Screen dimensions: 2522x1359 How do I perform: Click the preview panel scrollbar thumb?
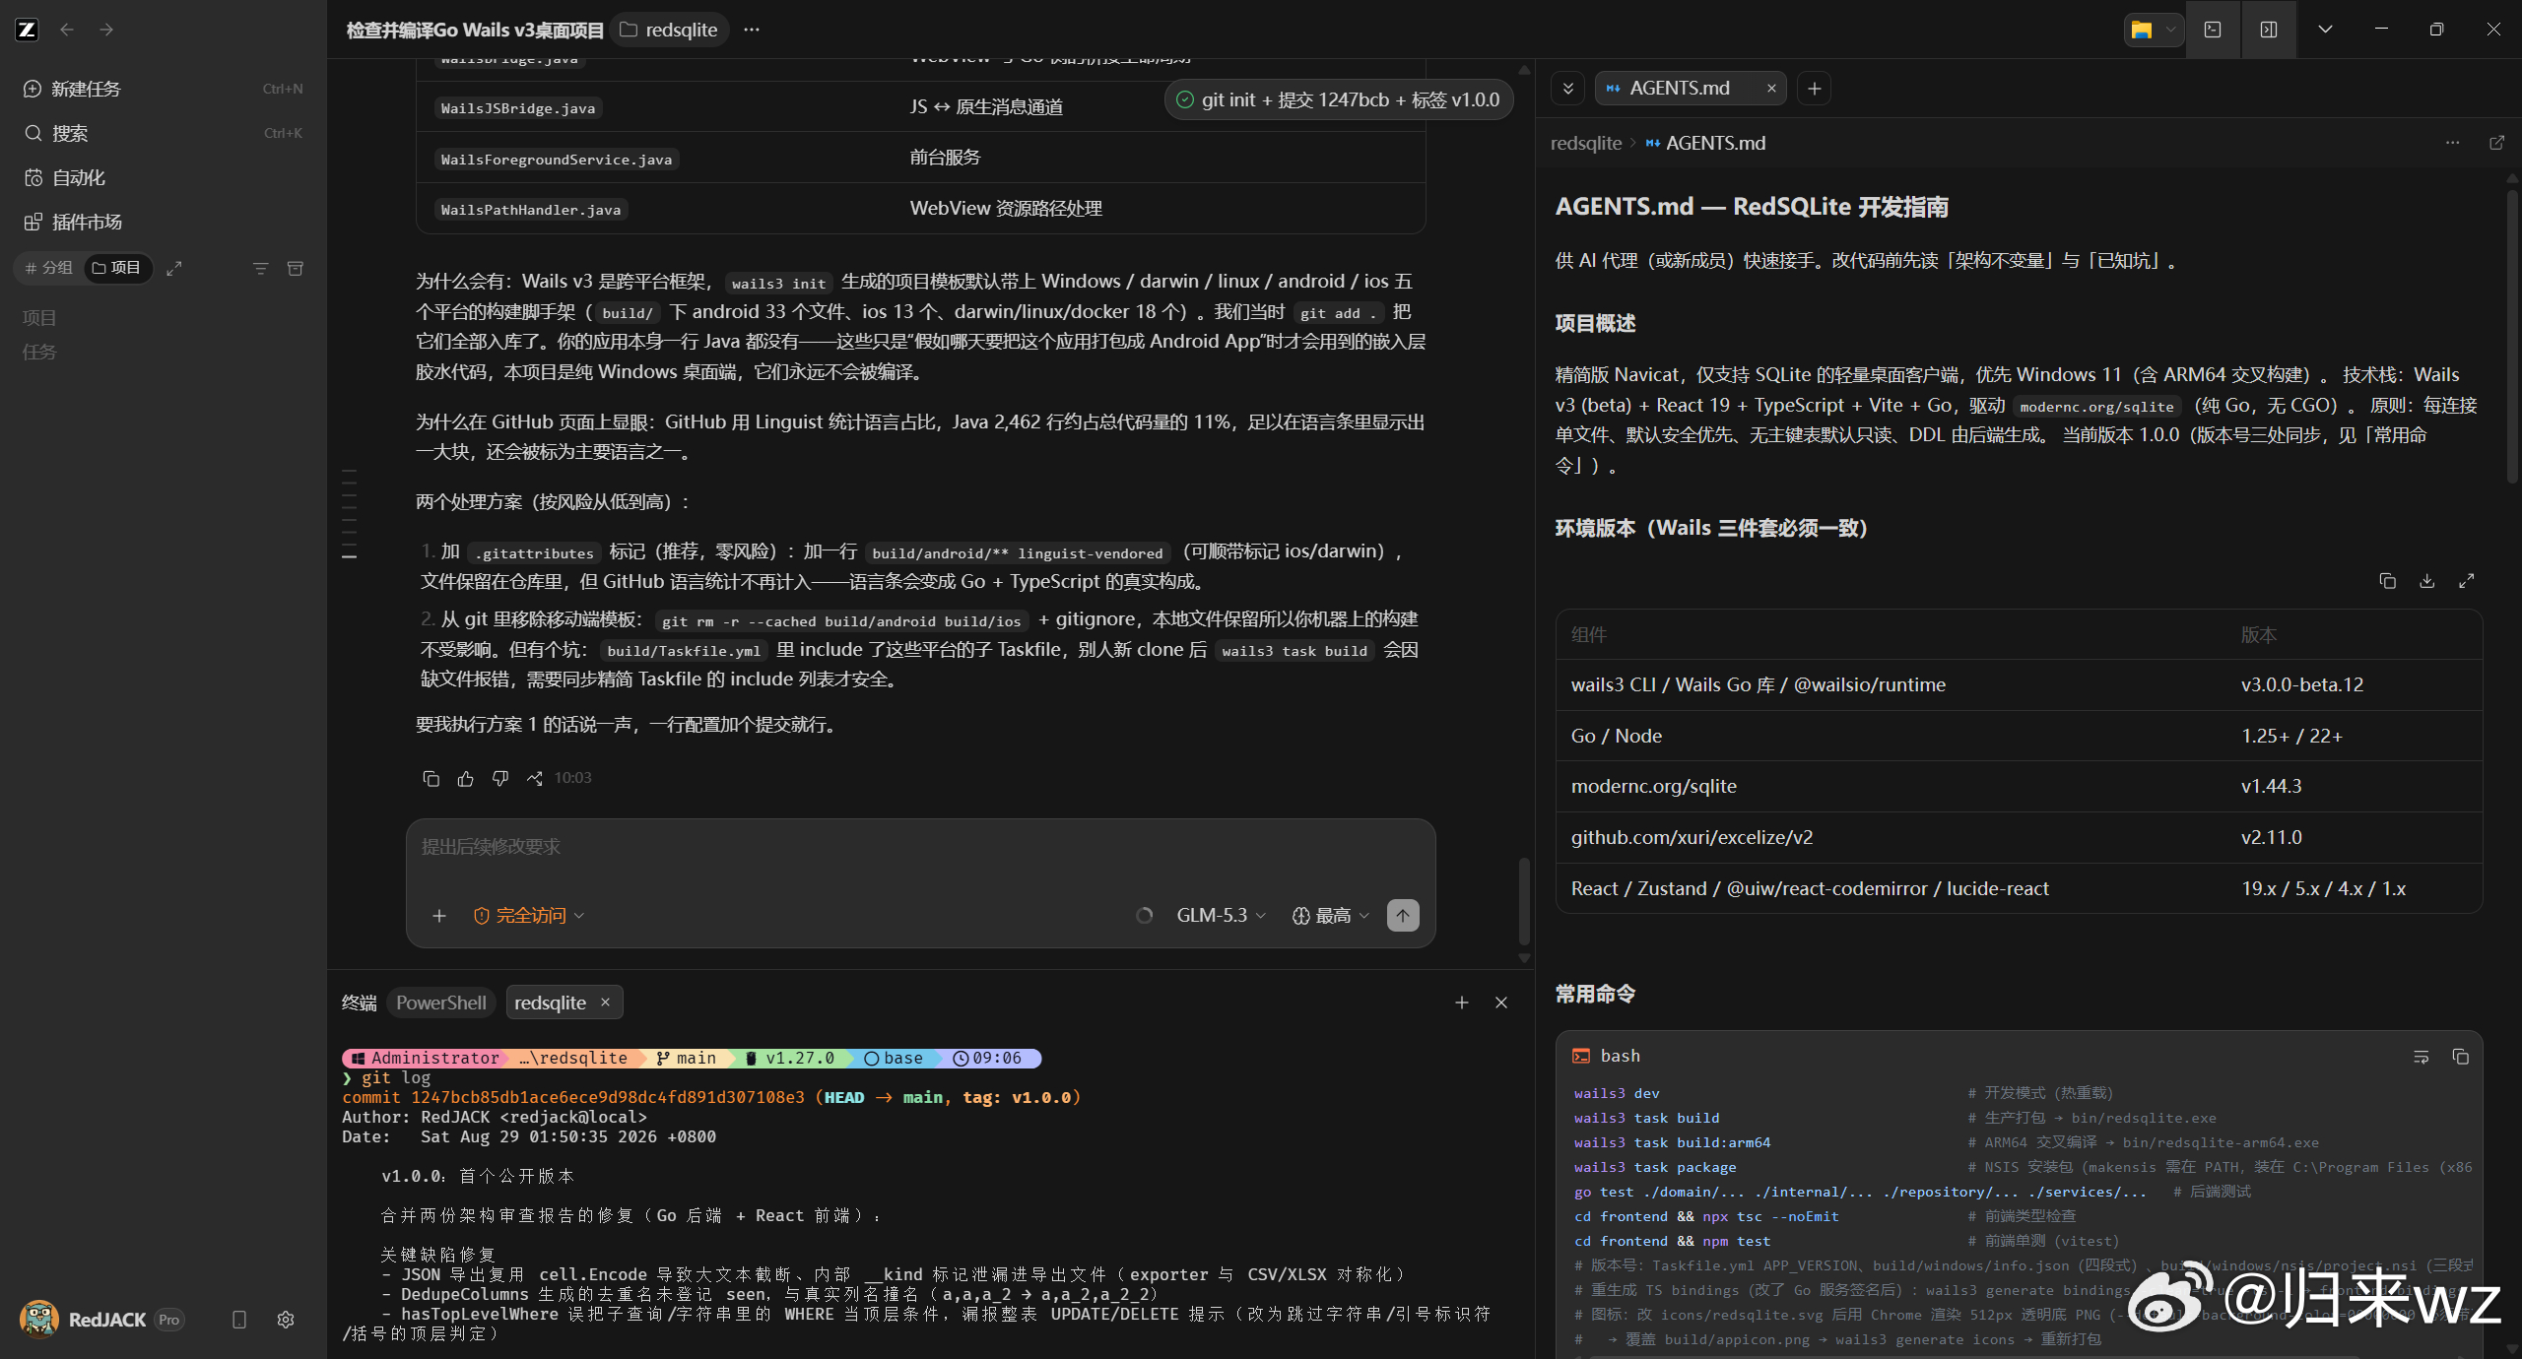(x=2511, y=335)
